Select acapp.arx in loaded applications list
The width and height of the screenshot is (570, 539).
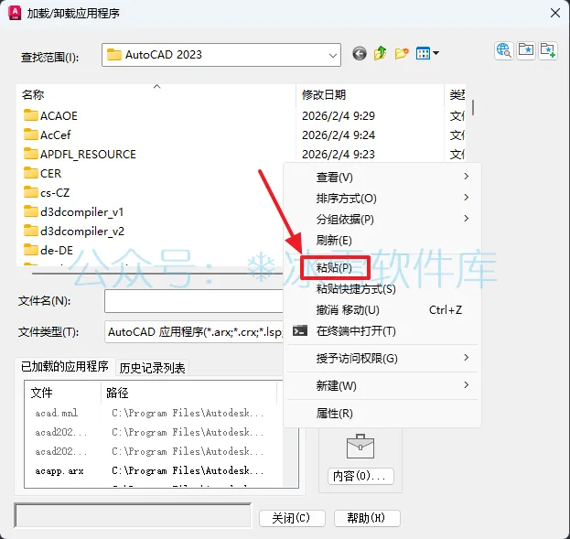click(59, 471)
